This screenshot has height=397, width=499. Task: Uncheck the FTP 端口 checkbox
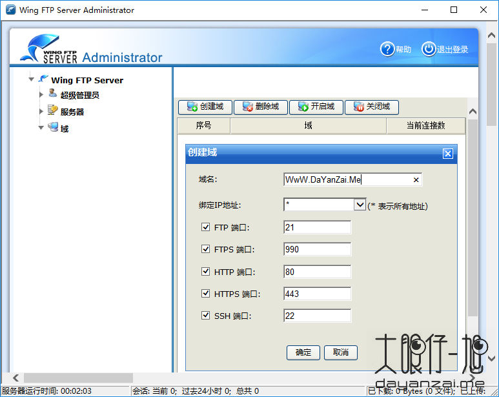(x=205, y=227)
